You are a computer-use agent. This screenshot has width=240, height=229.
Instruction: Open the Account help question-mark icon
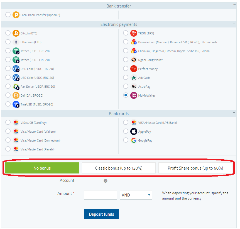pos(106,181)
